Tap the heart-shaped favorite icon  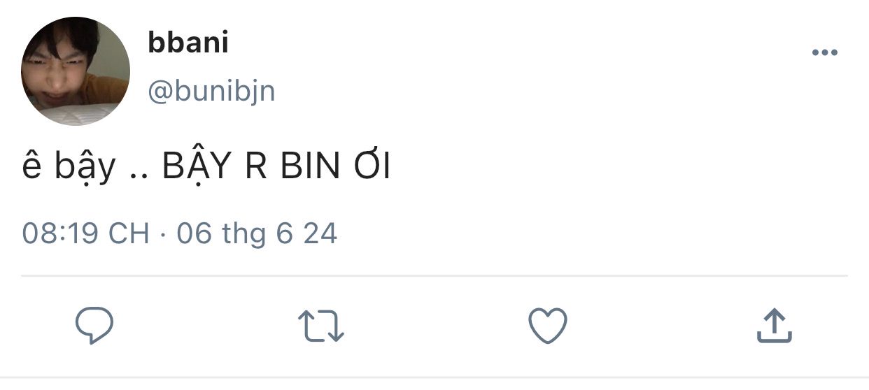[x=546, y=326]
